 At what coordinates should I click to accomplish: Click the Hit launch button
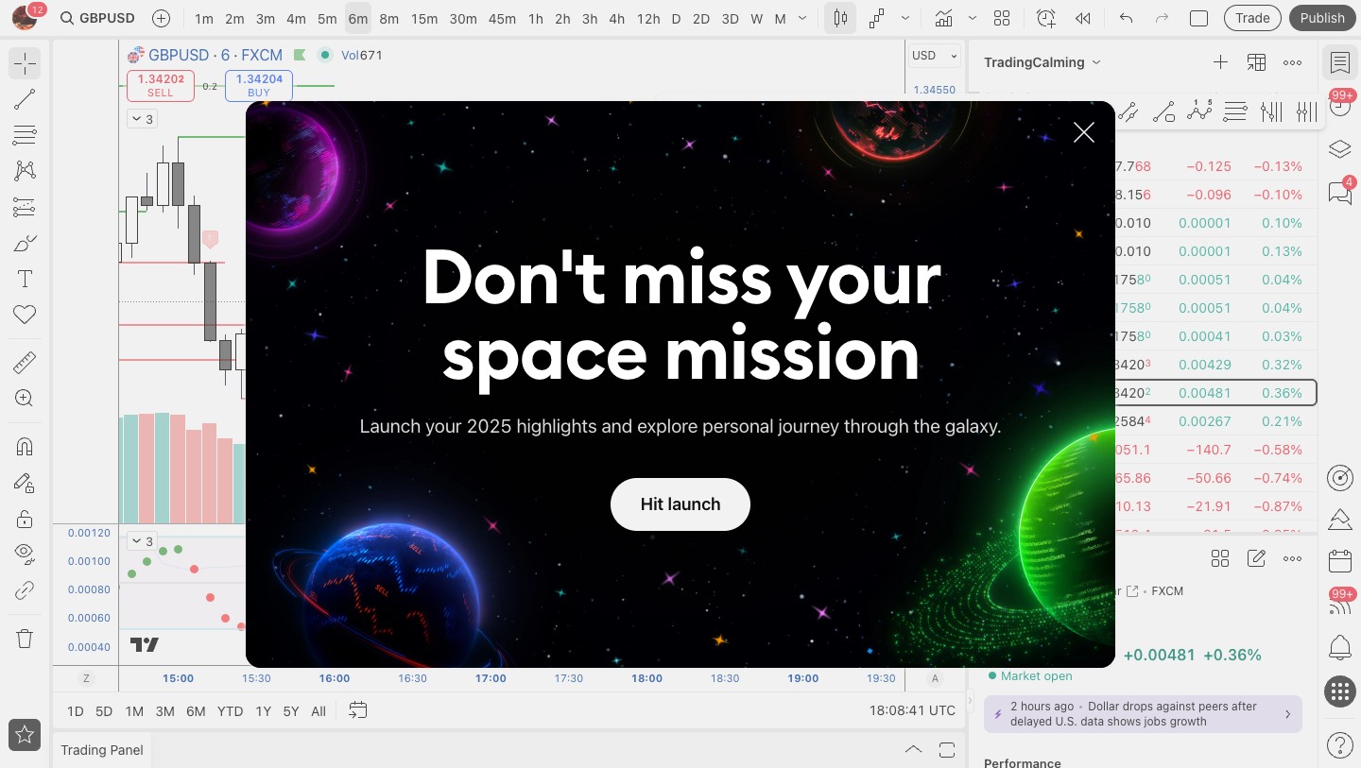click(680, 504)
